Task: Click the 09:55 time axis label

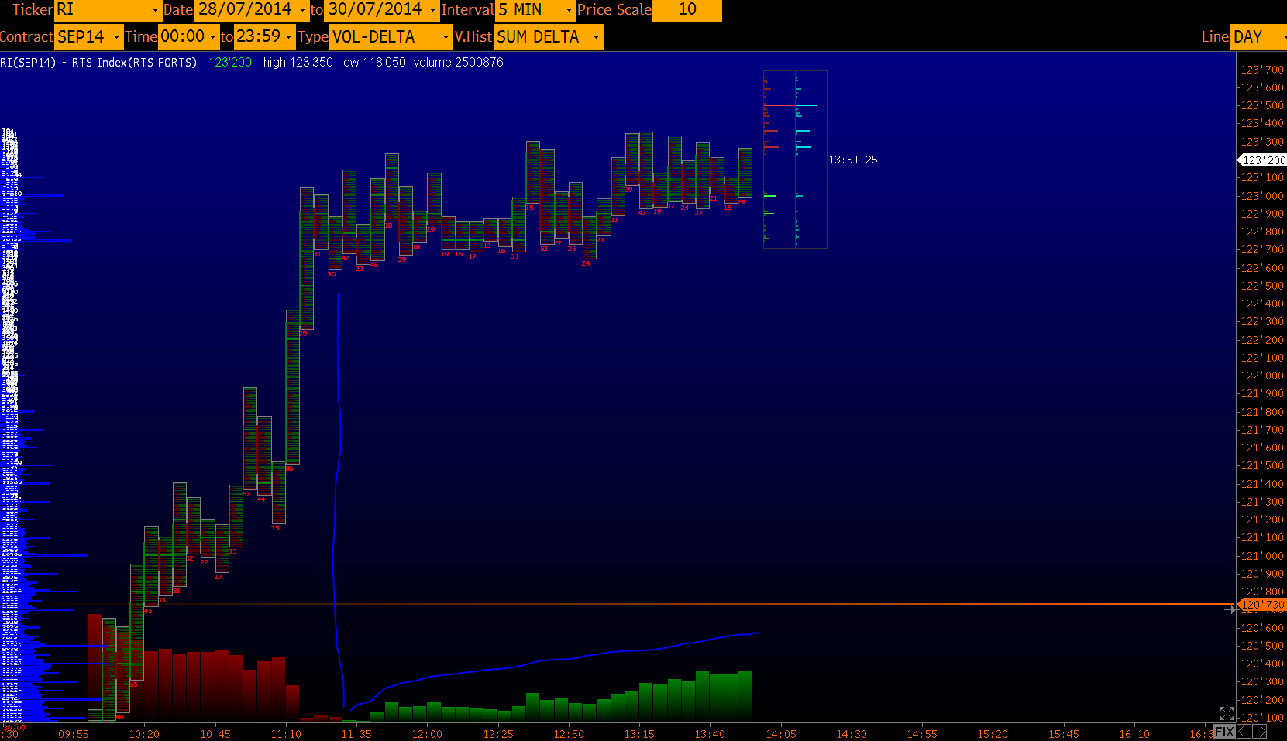Action: (x=74, y=734)
